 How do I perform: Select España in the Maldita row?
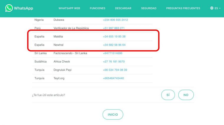pos(39,37)
